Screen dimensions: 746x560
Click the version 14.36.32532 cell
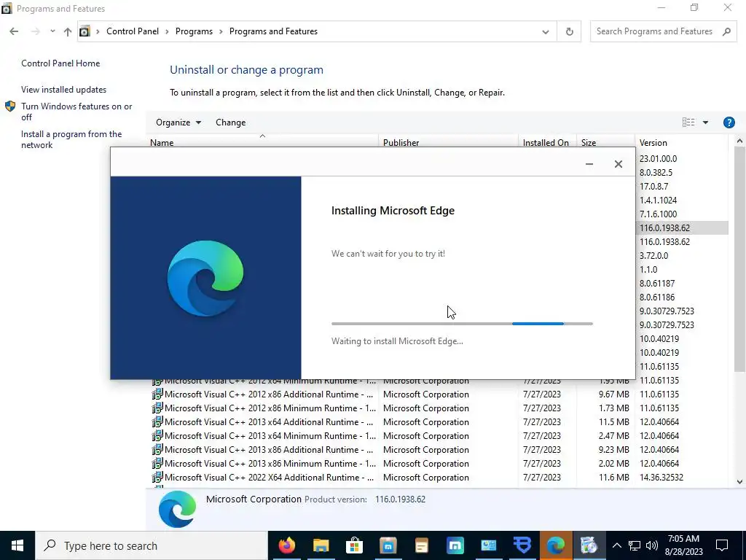[661, 477]
